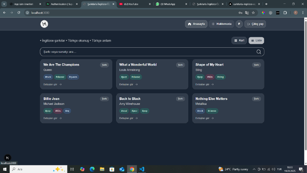Image resolution: width=307 pixels, height=173 pixels.
Task: Open the tab search dropdown
Action: click(x=4, y=4)
